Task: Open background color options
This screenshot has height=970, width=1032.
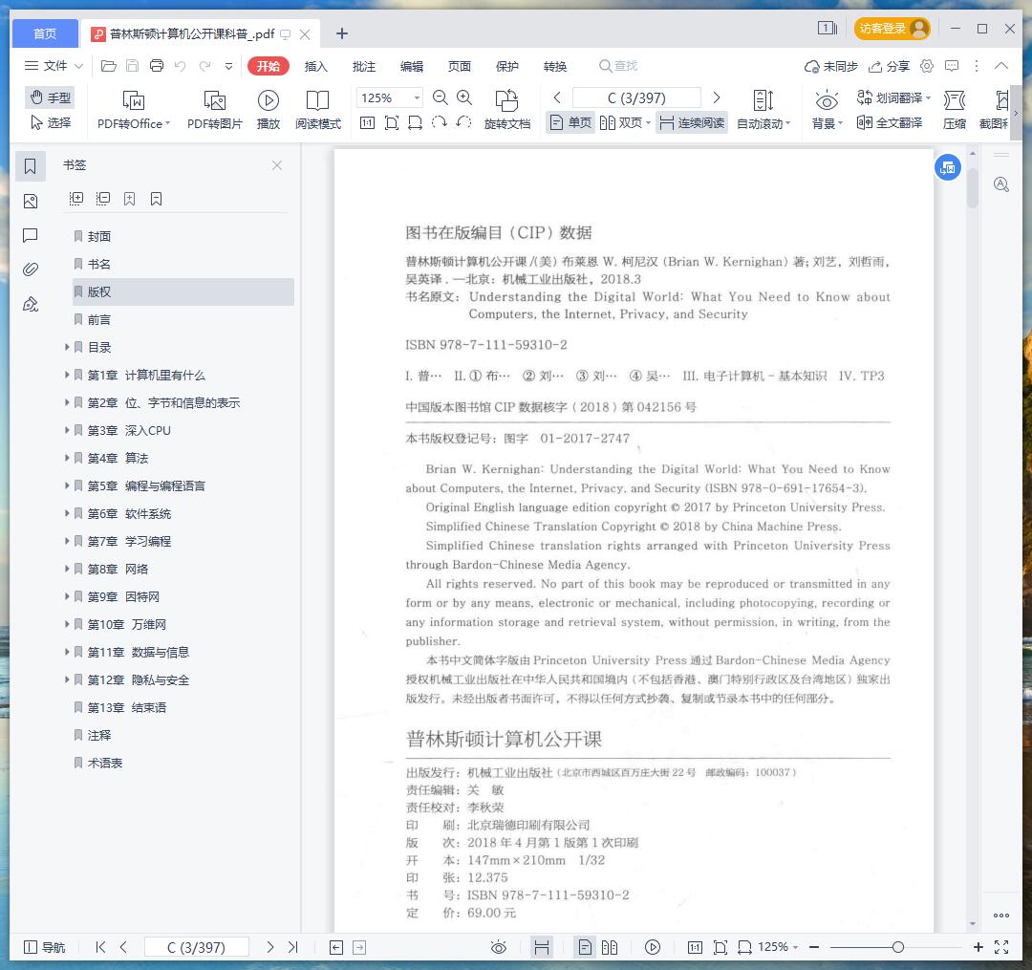Action: pos(827,109)
